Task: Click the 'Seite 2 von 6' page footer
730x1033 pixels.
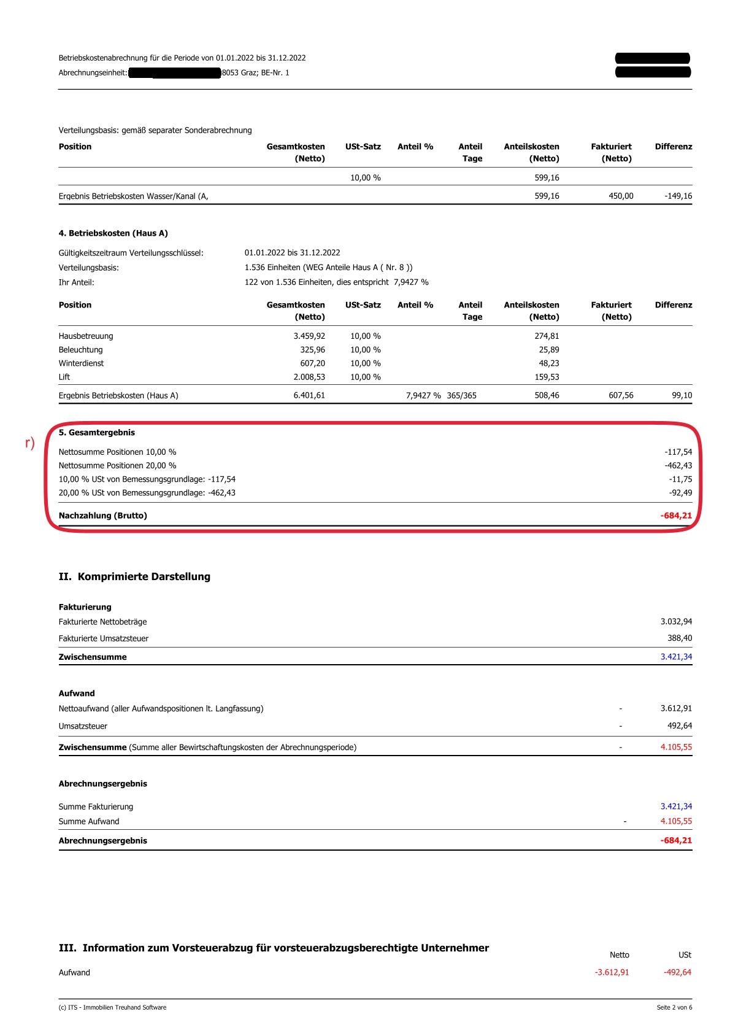Action: (x=674, y=1007)
